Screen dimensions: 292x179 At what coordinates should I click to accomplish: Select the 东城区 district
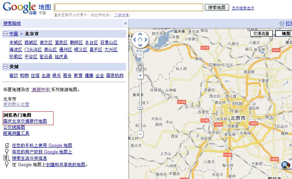(16, 43)
